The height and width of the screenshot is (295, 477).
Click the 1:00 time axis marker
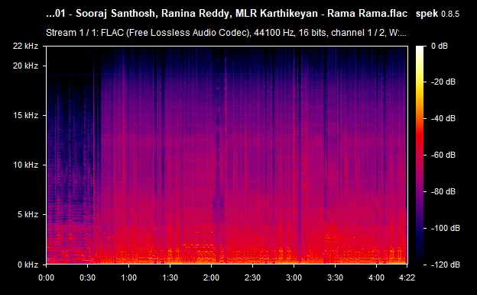coord(128,277)
